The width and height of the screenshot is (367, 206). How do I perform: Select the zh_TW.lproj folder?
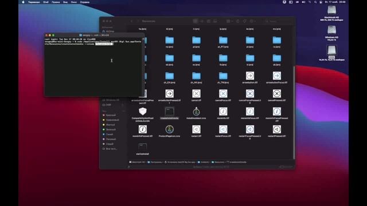click(x=223, y=78)
